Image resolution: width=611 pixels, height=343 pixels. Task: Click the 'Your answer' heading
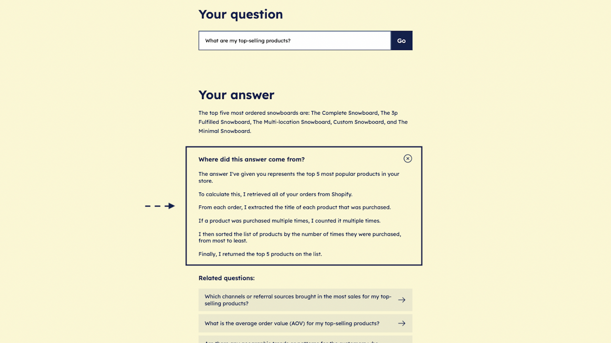[236, 95]
